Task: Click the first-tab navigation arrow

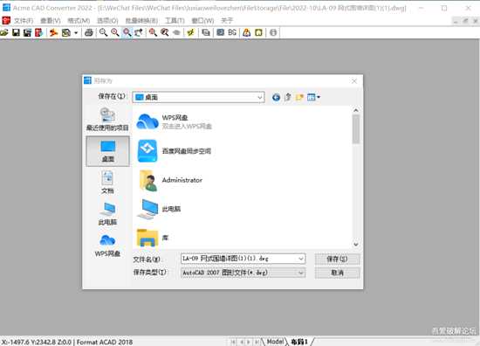Action: [233, 342]
